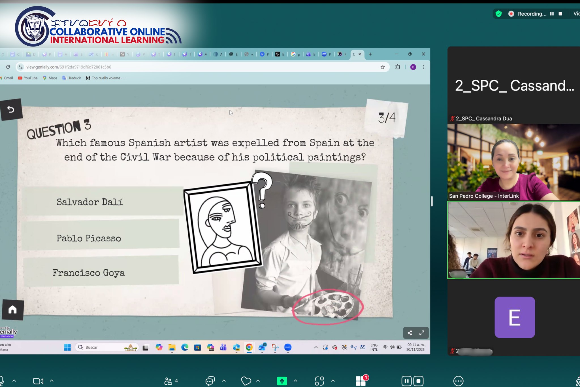Choose the Pablo Picasso answer
The height and width of the screenshot is (387, 580).
(x=101, y=234)
